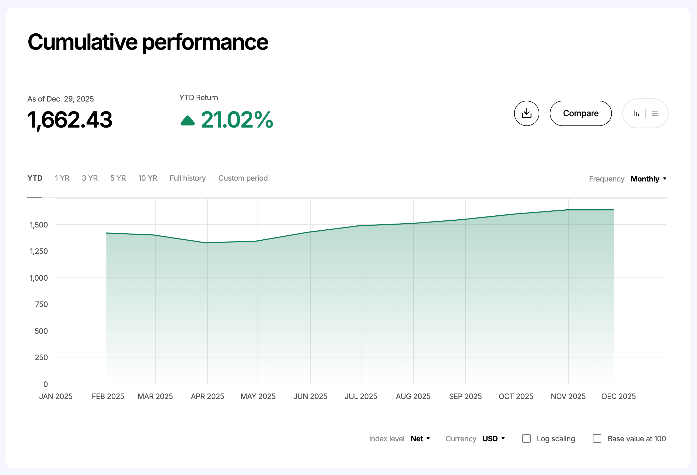Open the Index level Net dropdown
Image resolution: width=697 pixels, height=475 pixels.
coord(420,439)
